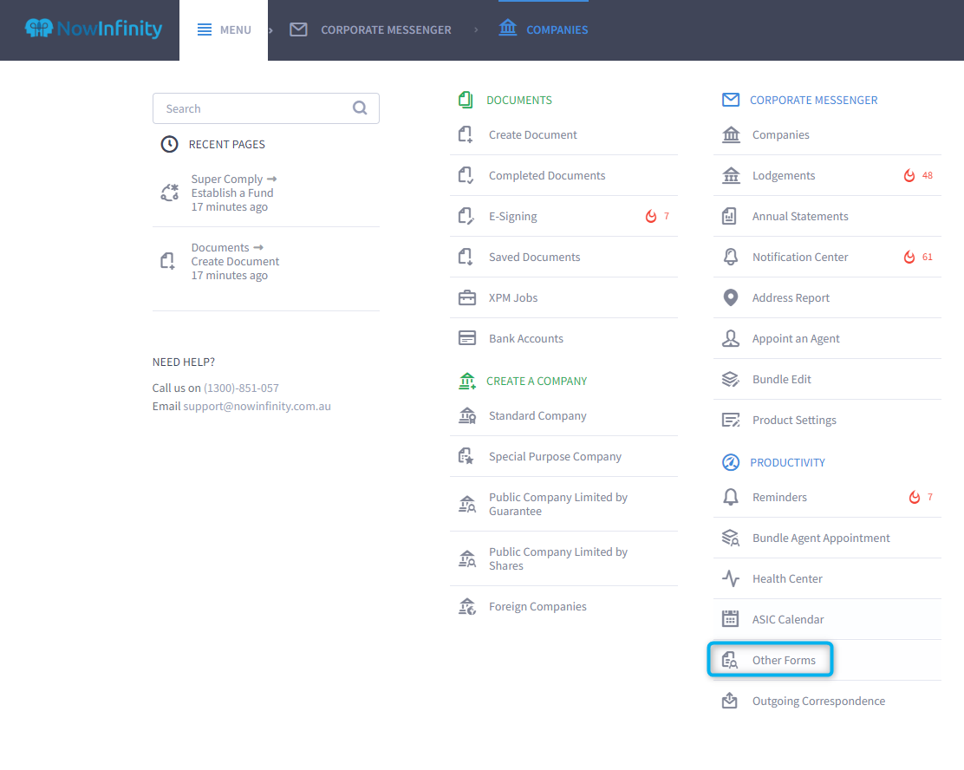This screenshot has width=964, height=770.
Task: Click the Lodgements alert count 48
Action: tap(927, 175)
